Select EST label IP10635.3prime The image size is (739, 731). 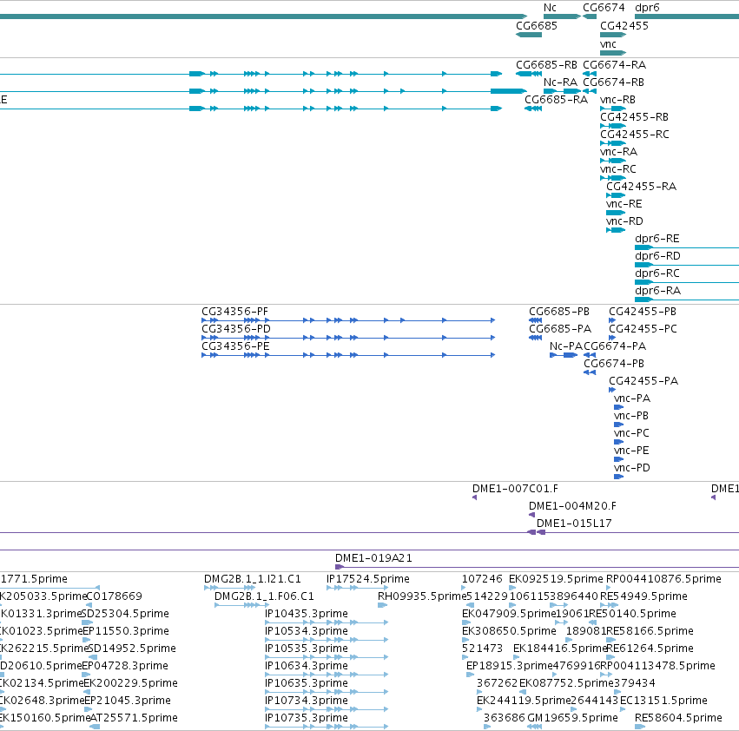[x=307, y=683]
